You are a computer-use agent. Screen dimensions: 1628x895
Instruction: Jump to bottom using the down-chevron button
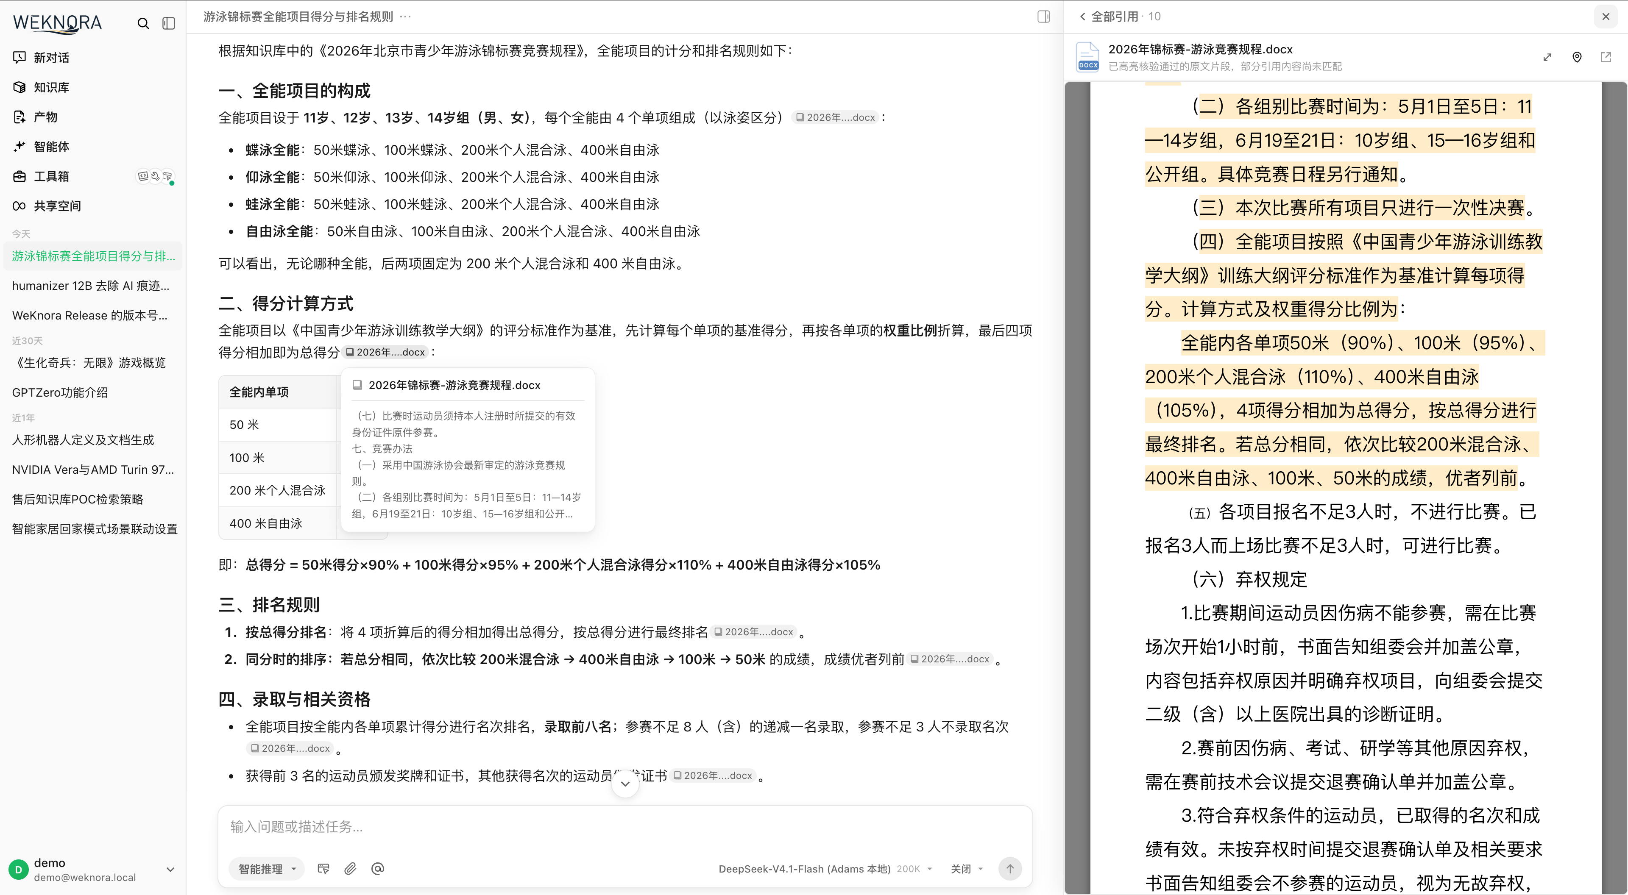point(625,784)
